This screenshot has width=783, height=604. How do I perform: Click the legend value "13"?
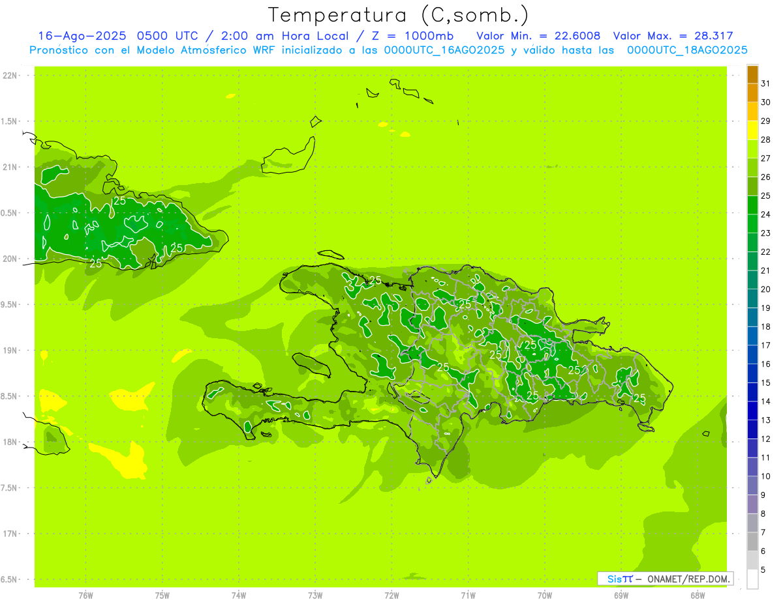point(765,420)
